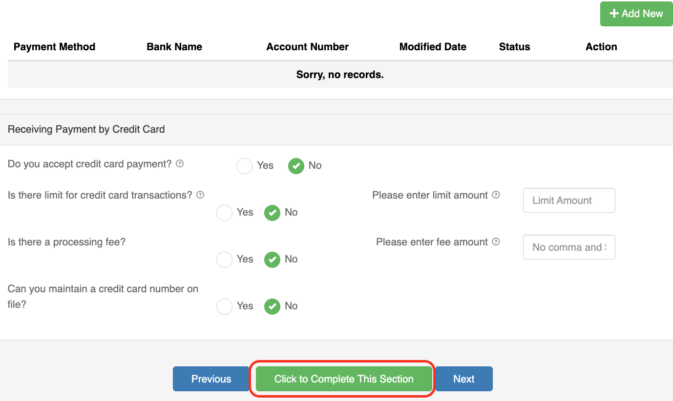This screenshot has height=401, width=673.
Task: Select No for accepting credit card payment
Action: pos(296,166)
